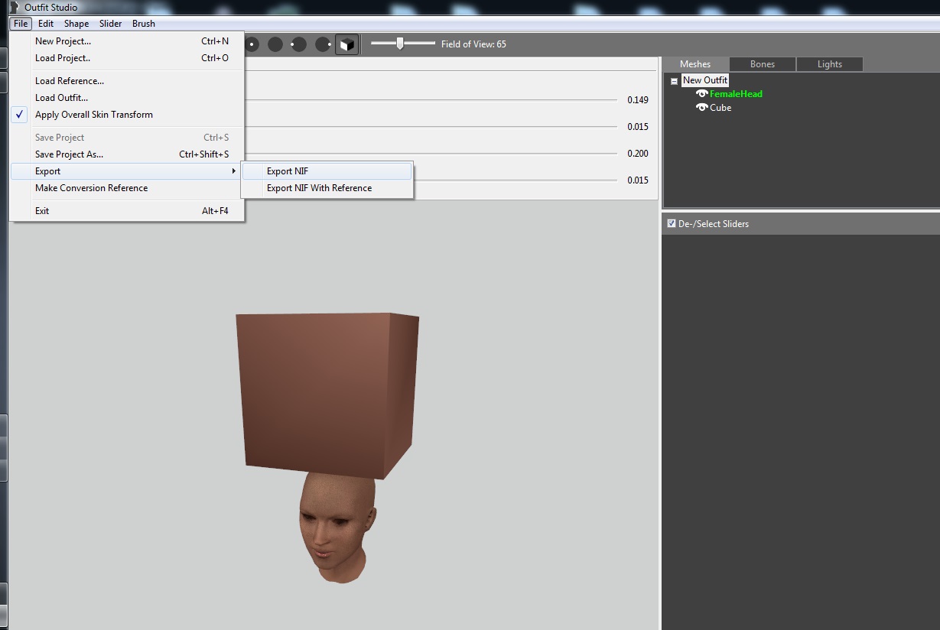Collapse the New Outfit tree node

pos(674,81)
